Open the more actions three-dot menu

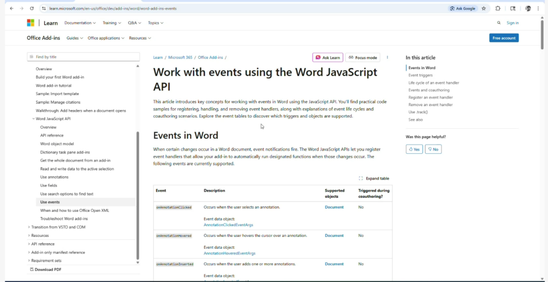tap(387, 57)
